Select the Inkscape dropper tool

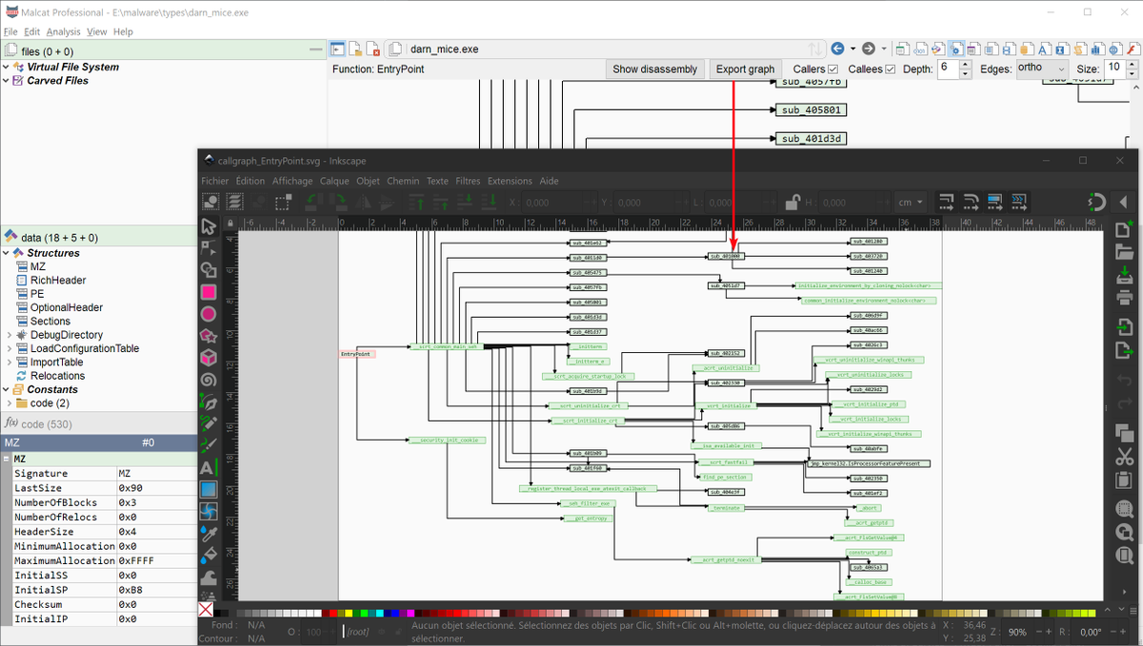click(x=208, y=533)
